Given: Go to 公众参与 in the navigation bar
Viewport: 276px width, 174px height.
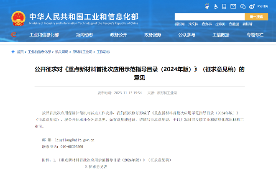Looking at the screenshot, I should click(x=187, y=35).
